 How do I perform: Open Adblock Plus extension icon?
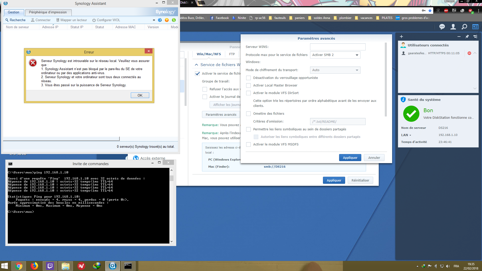click(x=446, y=11)
